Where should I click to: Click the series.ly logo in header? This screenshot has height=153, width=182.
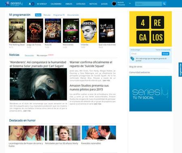pyautogui.click(x=14, y=4)
